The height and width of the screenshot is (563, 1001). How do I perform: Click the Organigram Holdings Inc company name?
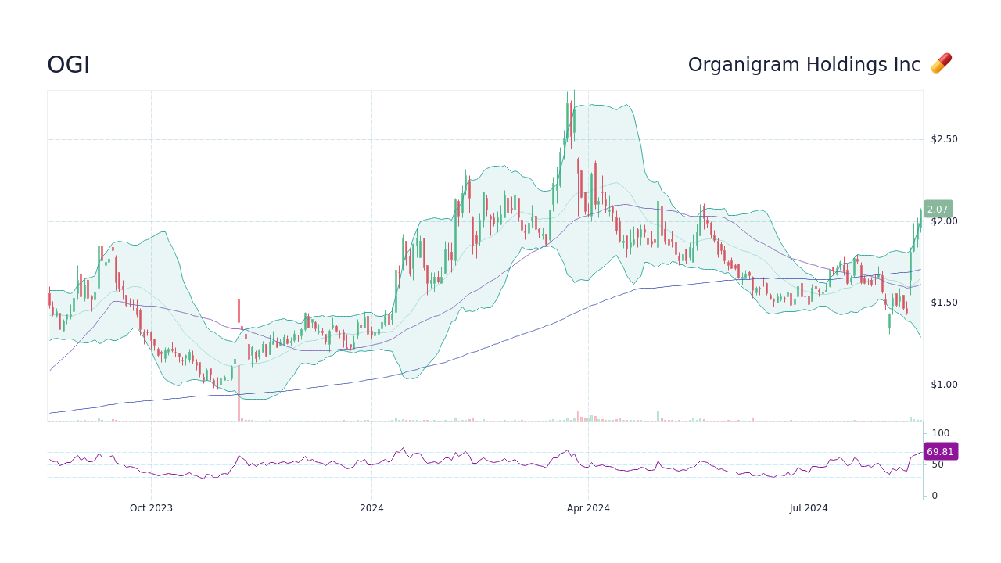coord(804,65)
